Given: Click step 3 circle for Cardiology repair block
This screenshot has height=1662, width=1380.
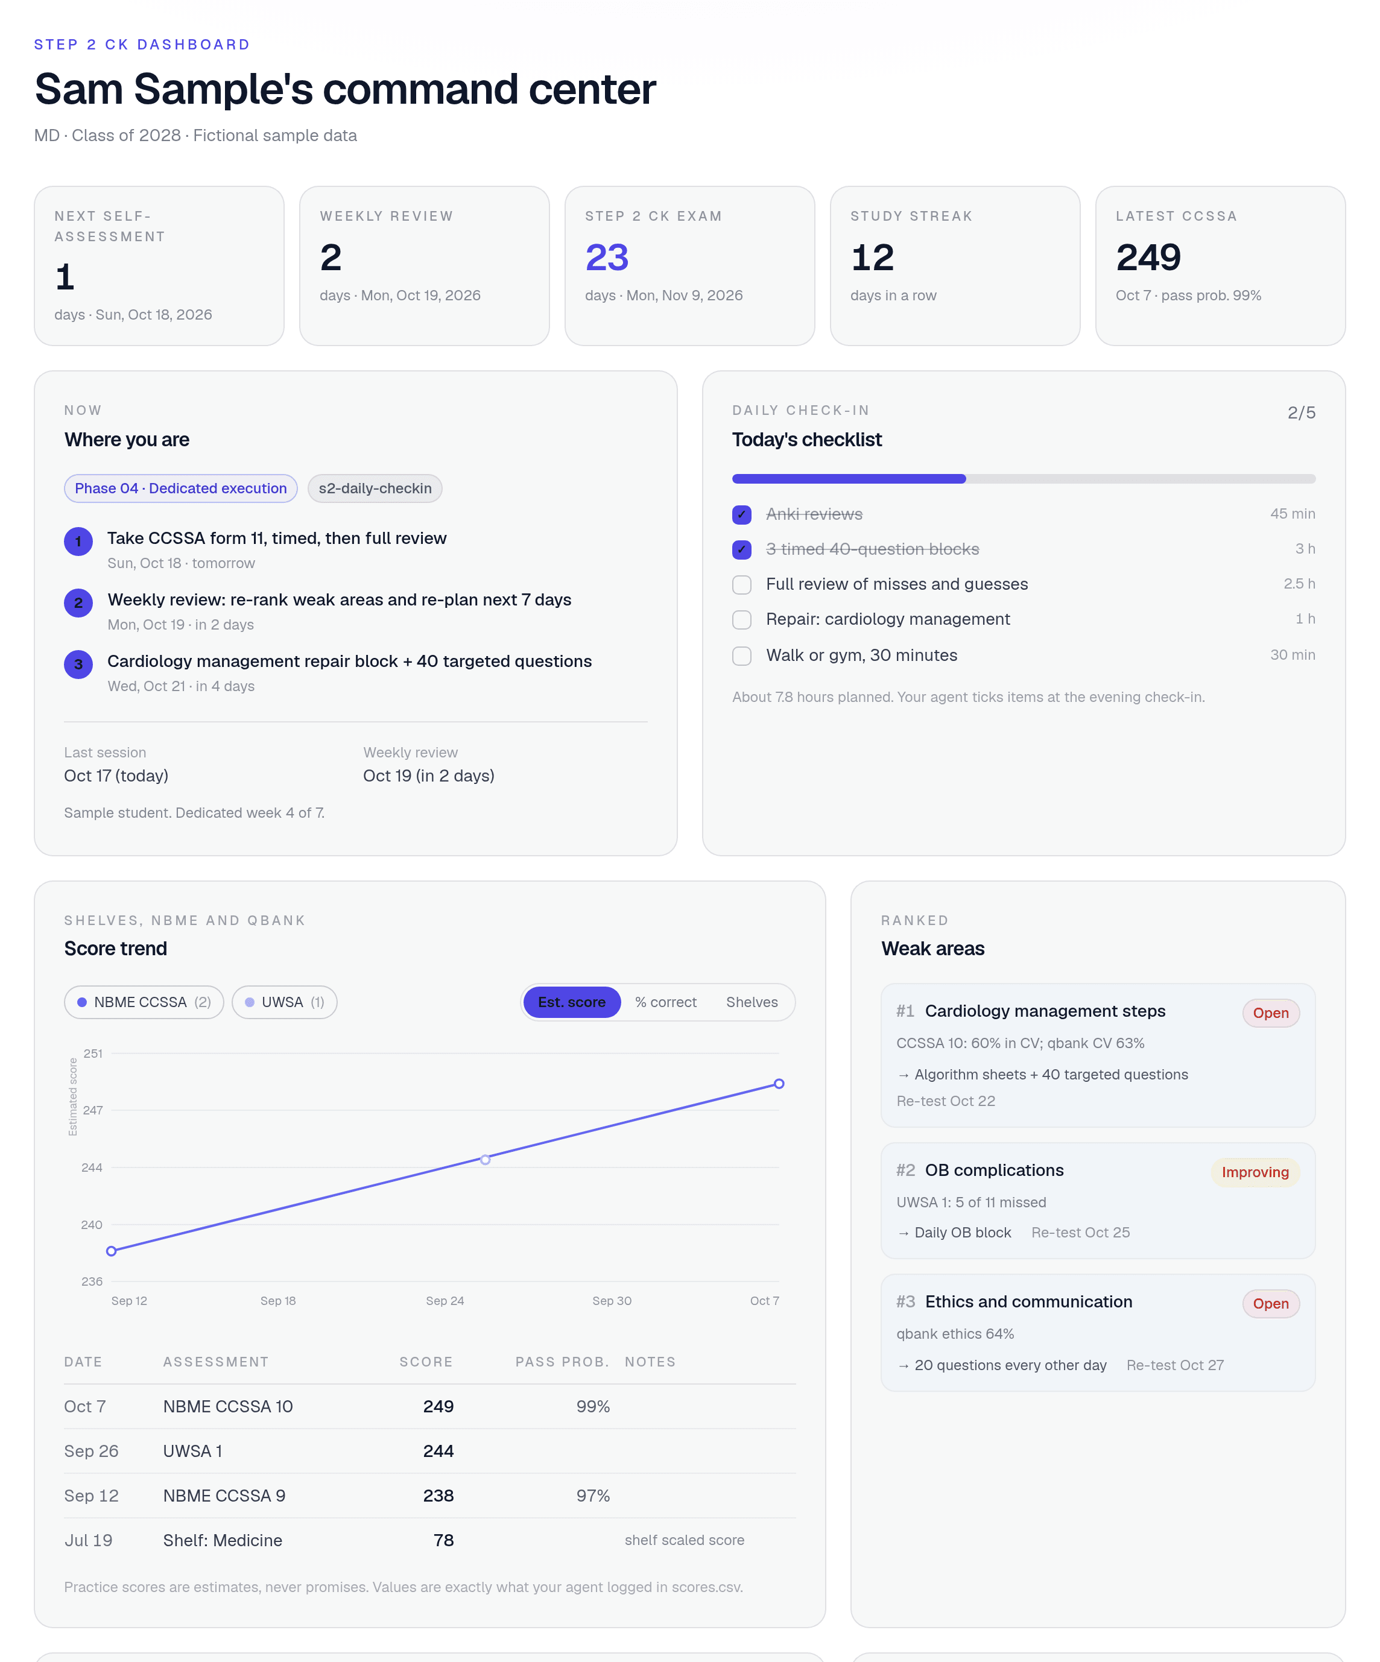Looking at the screenshot, I should point(78,665).
